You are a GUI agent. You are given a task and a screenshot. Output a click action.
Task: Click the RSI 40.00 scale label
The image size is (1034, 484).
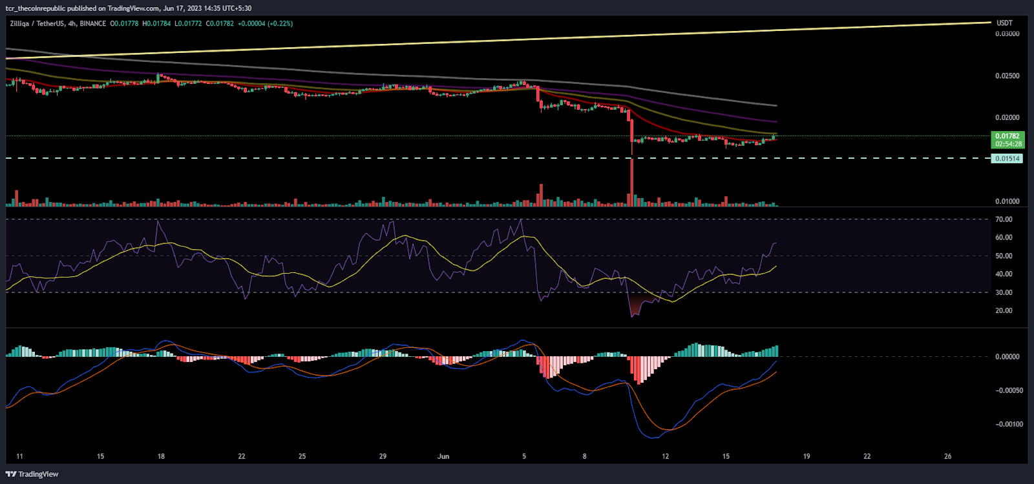click(1004, 274)
